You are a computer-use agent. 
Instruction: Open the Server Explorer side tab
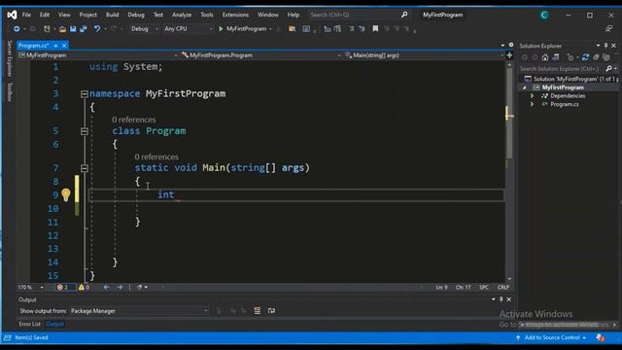point(10,58)
